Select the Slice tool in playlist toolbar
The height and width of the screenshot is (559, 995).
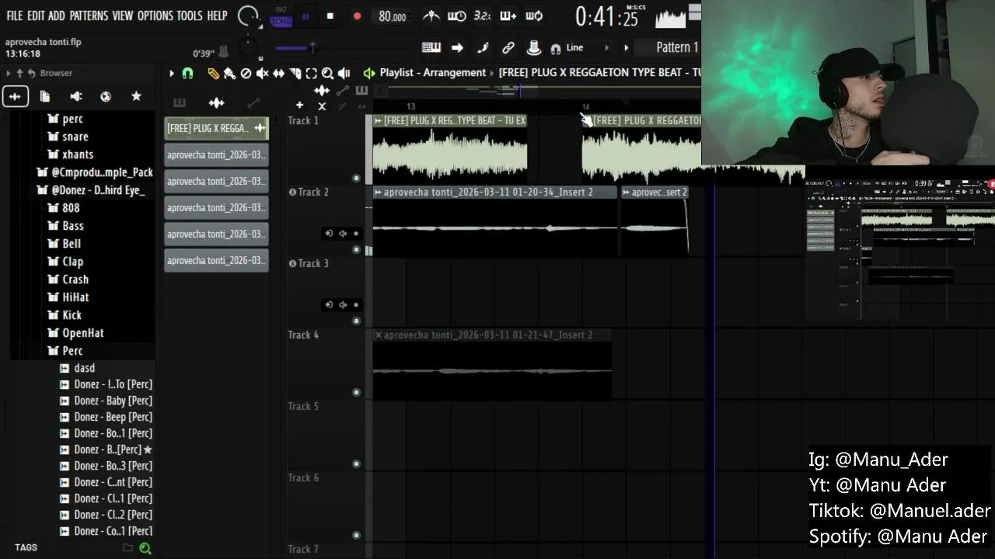tap(295, 73)
